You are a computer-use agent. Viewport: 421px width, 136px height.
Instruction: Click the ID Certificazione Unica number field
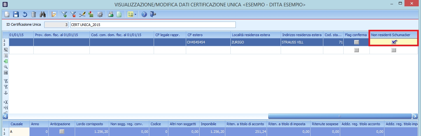tap(56, 25)
